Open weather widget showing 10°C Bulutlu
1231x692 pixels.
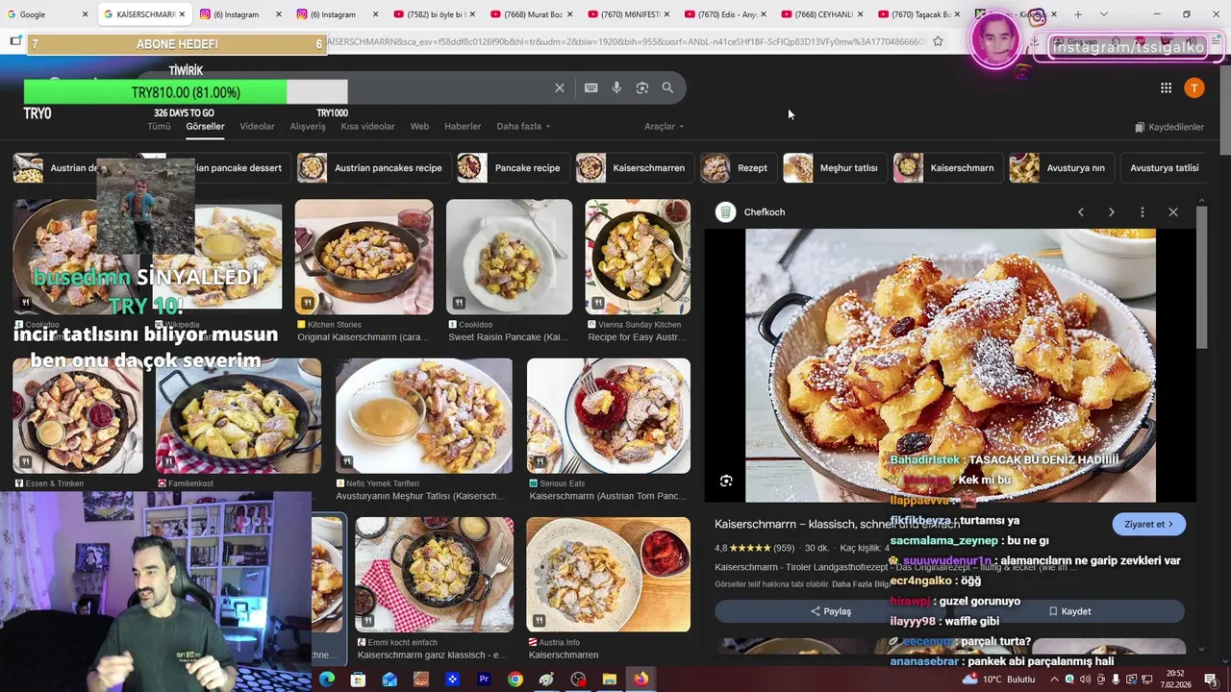pos(1001,680)
